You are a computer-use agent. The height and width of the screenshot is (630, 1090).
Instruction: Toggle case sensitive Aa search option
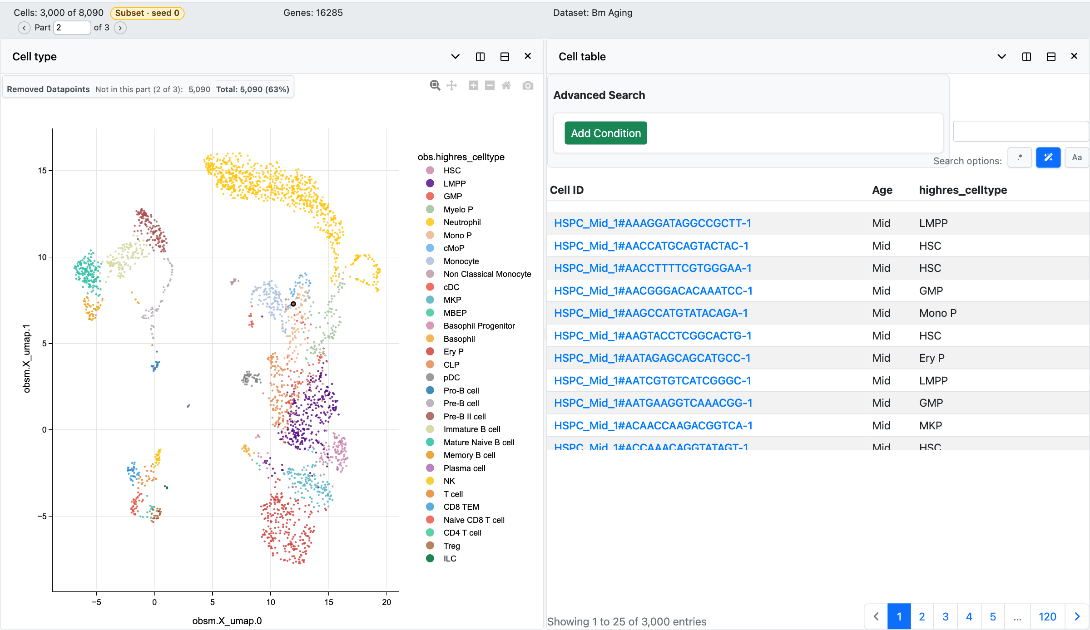[1077, 157]
